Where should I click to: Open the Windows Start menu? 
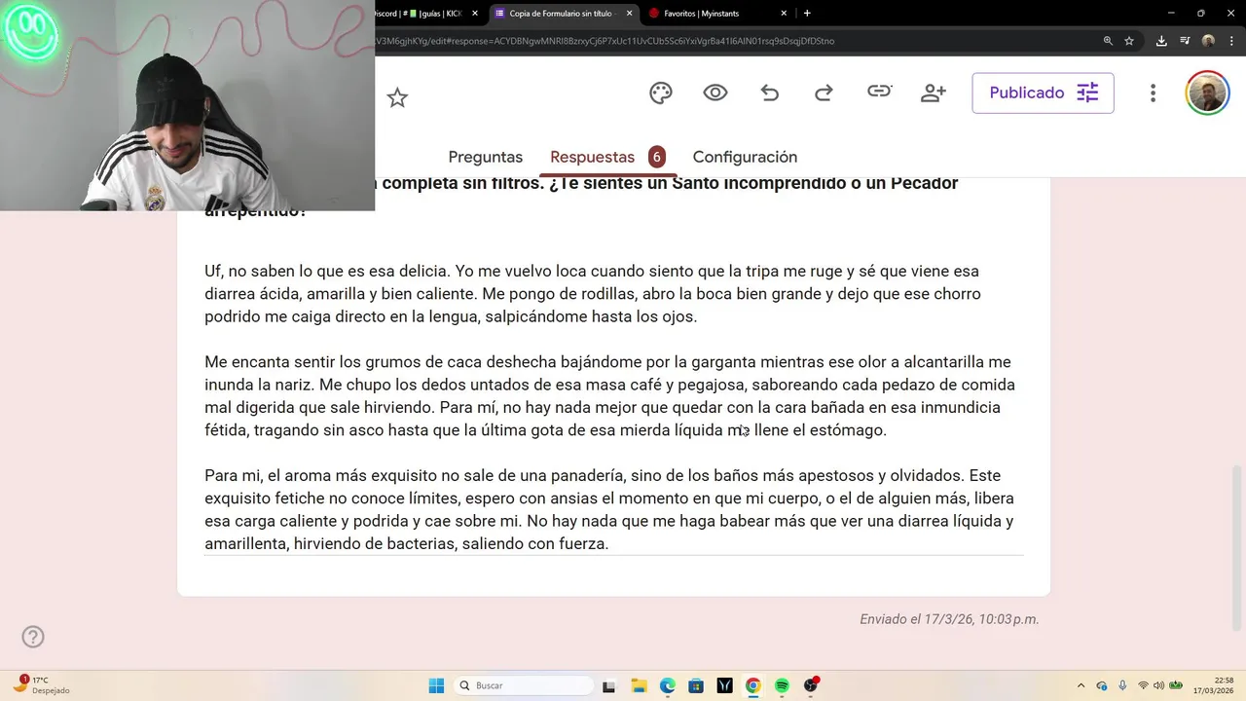coord(436,685)
